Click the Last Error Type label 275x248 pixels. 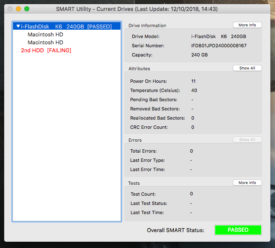[147, 160]
